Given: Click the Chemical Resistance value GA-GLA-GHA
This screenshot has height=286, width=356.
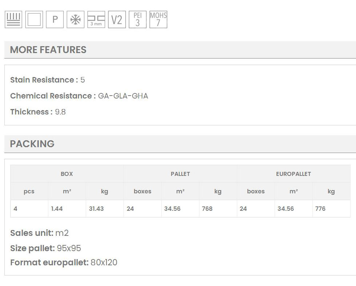Looking at the screenshot, I should pyautogui.click(x=123, y=96).
